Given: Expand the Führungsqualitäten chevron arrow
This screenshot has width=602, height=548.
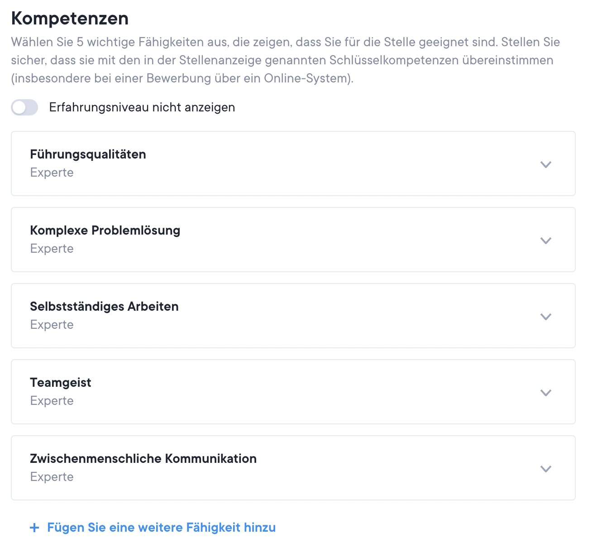Looking at the screenshot, I should (x=546, y=164).
